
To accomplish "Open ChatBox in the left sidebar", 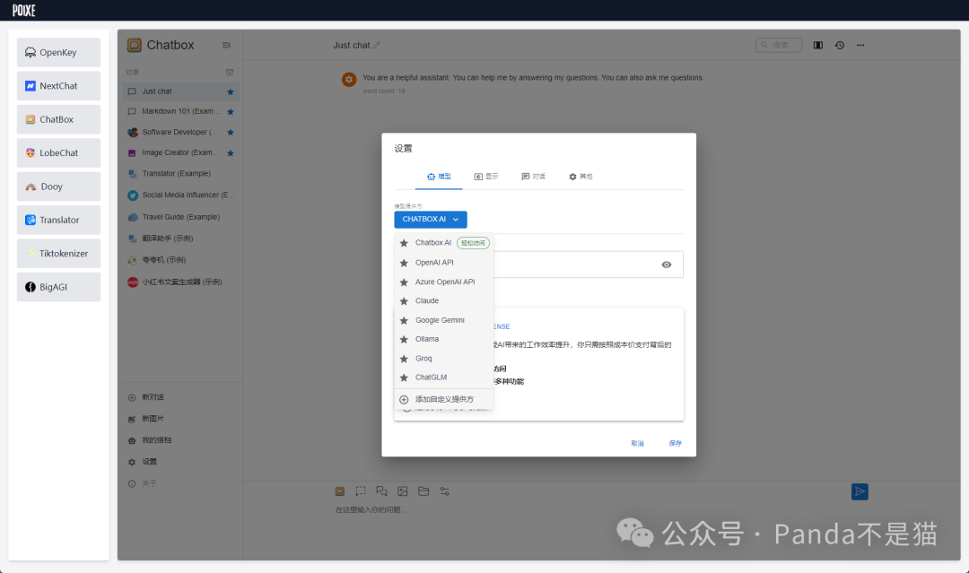I will pyautogui.click(x=58, y=119).
